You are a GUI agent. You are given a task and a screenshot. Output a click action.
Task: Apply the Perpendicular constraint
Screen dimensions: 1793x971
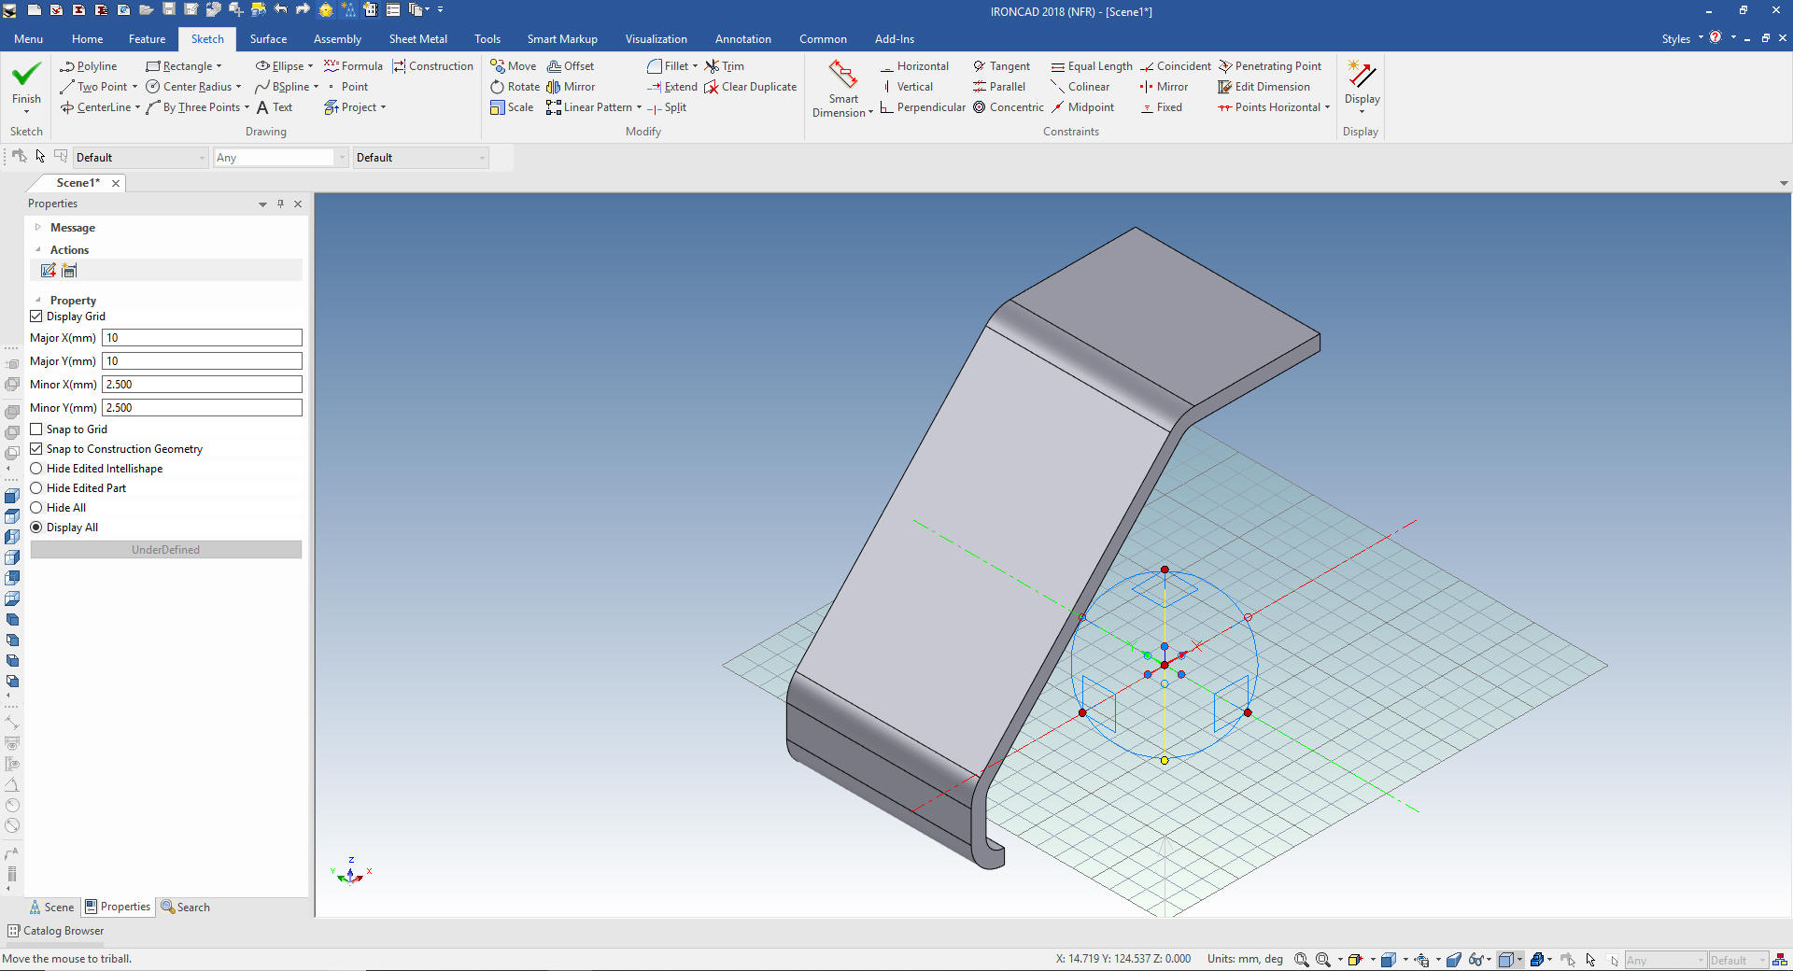pos(922,107)
